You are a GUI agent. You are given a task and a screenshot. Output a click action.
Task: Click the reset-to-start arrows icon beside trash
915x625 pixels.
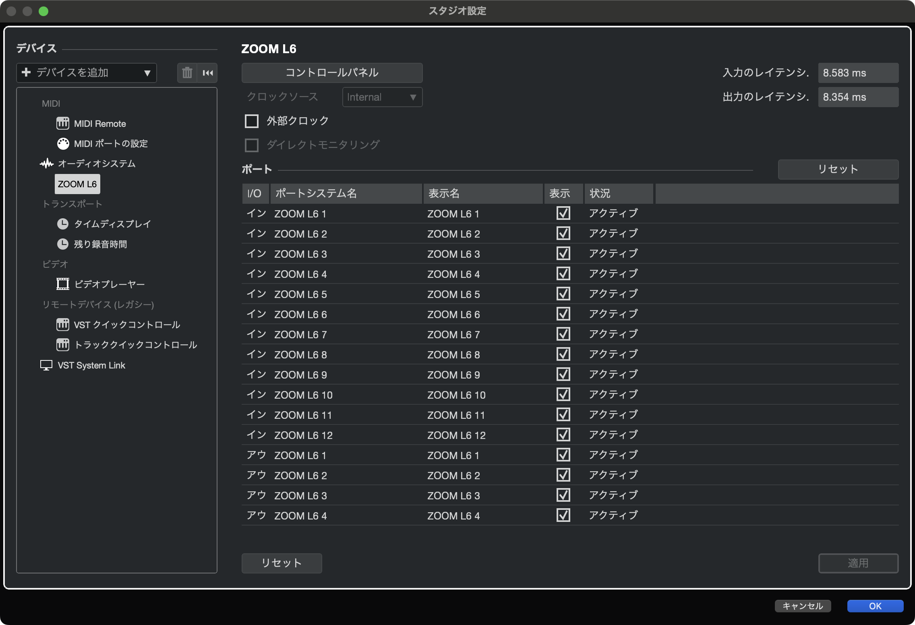point(208,73)
